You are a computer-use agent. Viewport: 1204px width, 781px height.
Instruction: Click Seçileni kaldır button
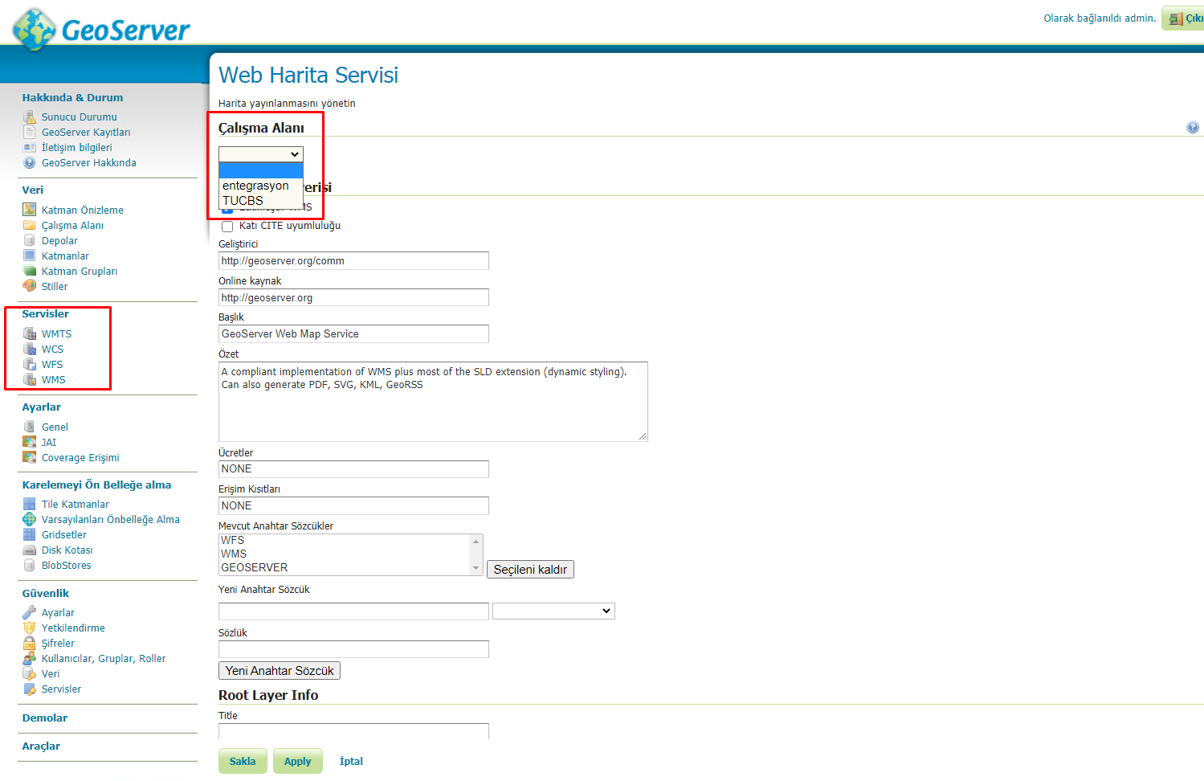[530, 570]
